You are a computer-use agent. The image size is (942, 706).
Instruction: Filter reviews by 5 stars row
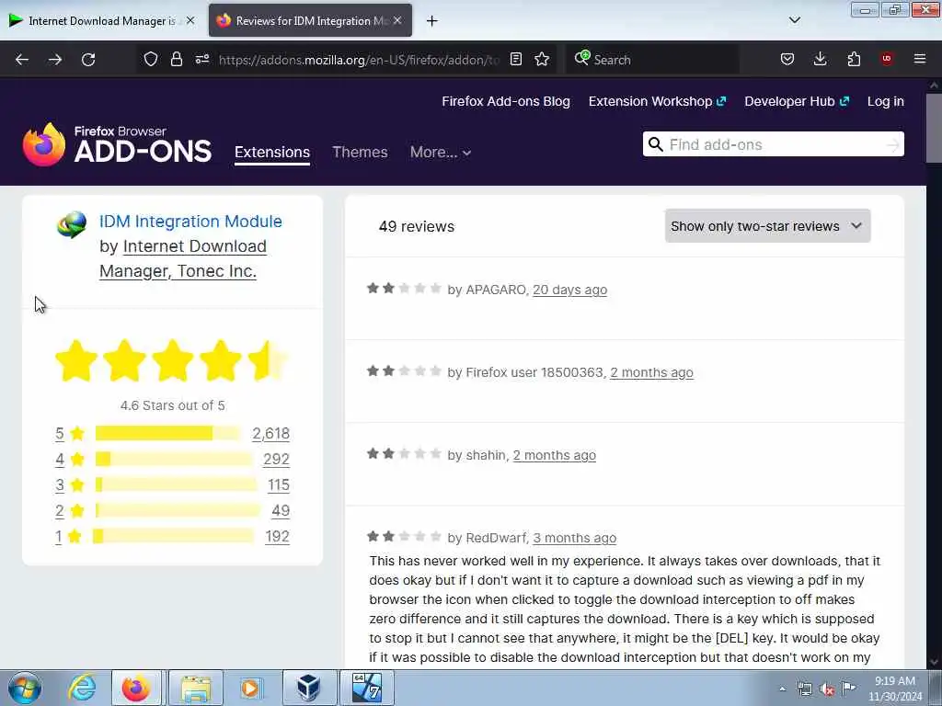click(172, 434)
